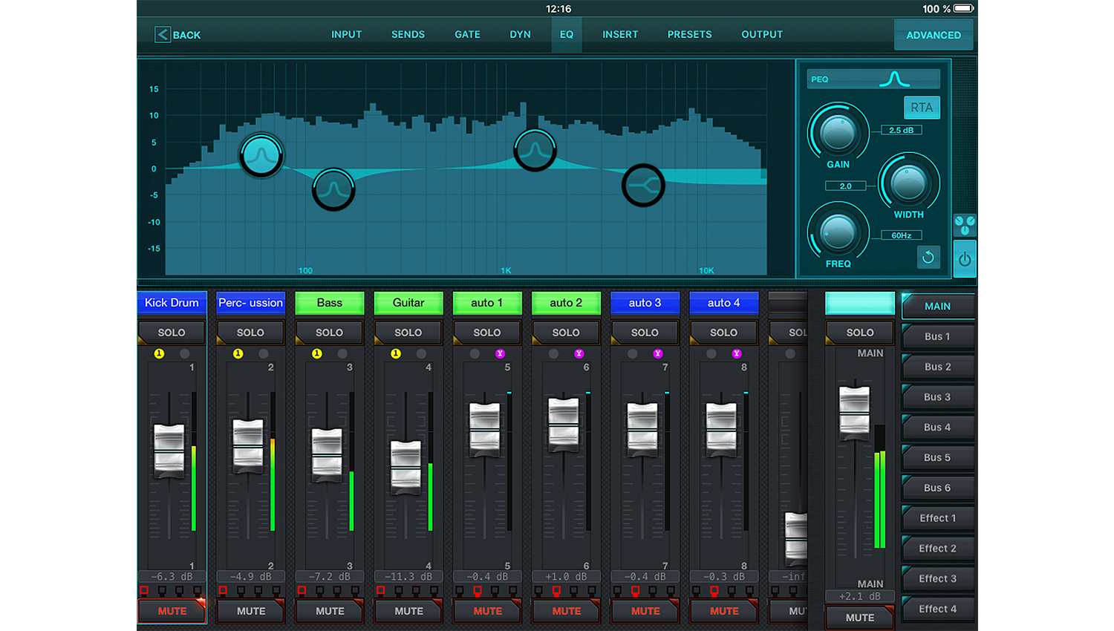This screenshot has height=631, width=1114.
Task: Toggle the EQ power button
Action: pyautogui.click(x=964, y=259)
